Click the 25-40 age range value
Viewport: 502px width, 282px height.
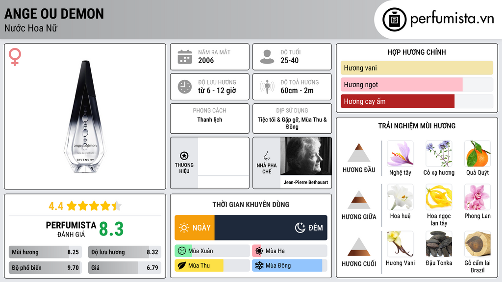(x=289, y=60)
